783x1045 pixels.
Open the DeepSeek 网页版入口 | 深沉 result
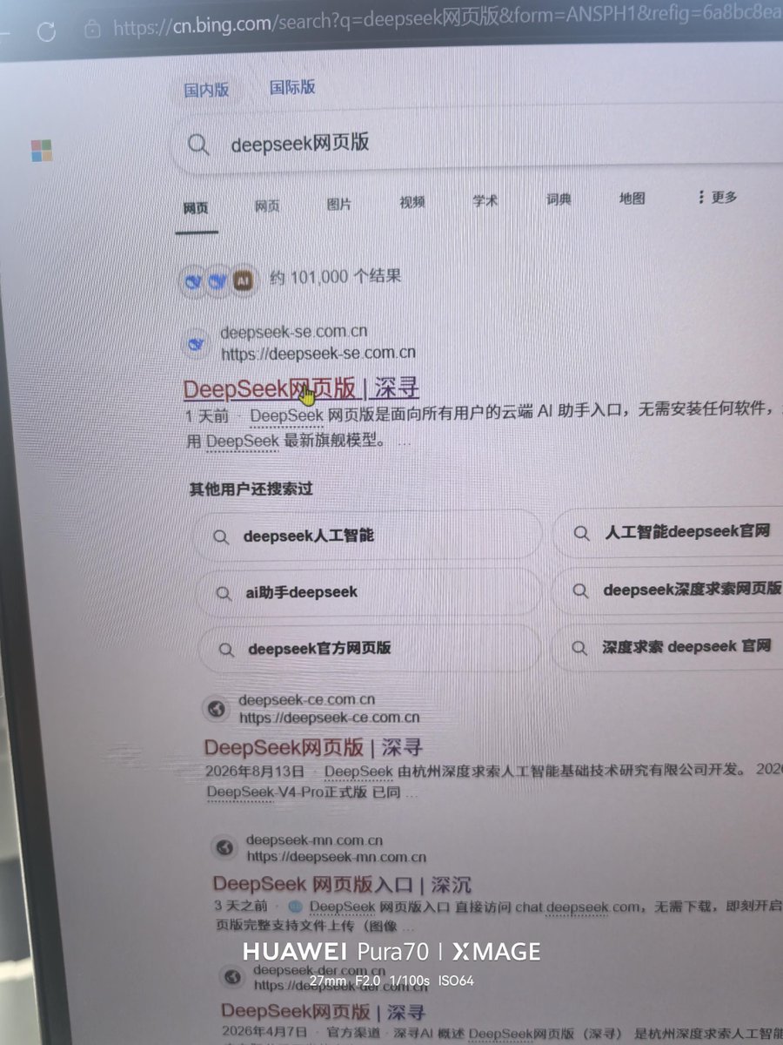(342, 885)
